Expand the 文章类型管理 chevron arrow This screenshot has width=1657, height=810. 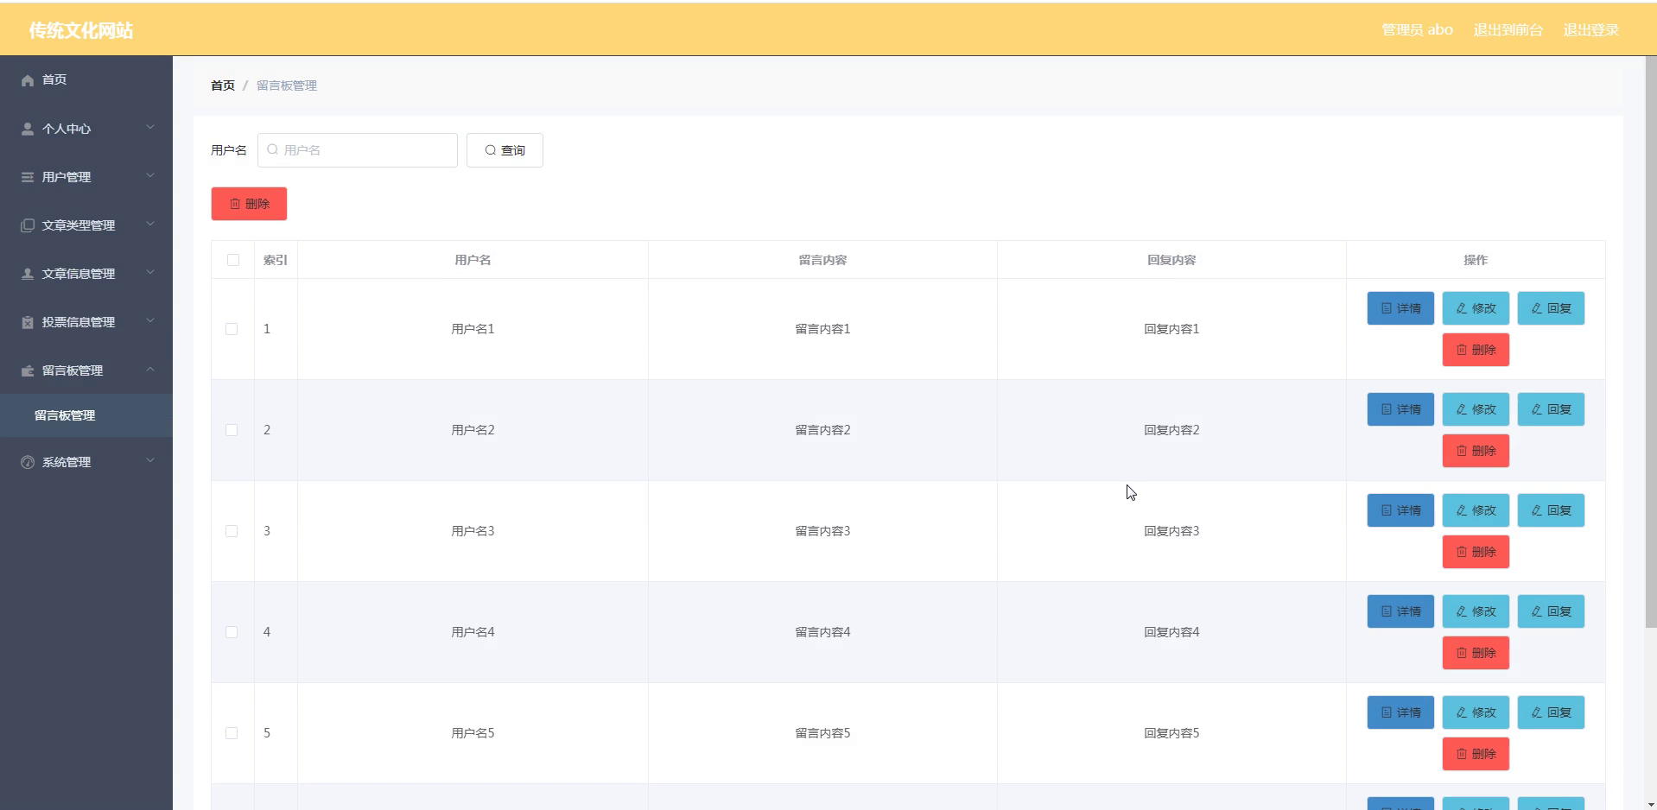click(150, 225)
